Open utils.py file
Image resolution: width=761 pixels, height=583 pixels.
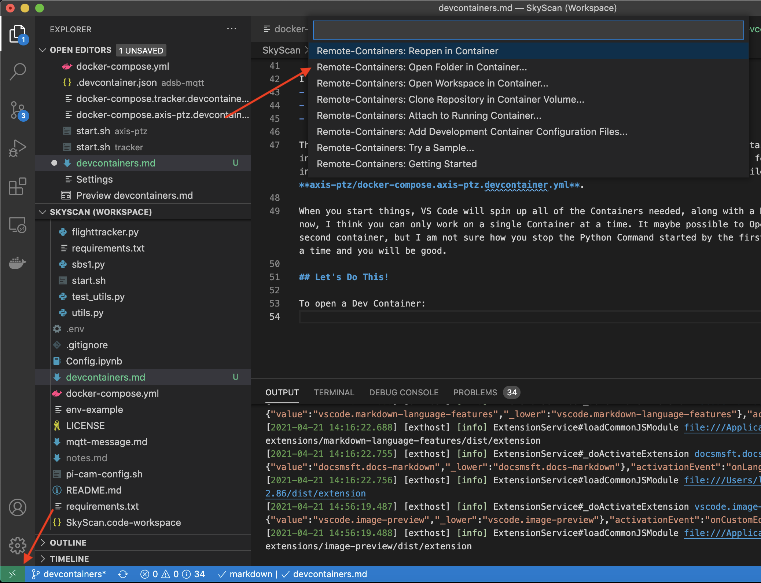[143, 313]
